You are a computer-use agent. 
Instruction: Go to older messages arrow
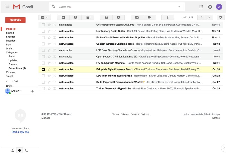[x=209, y=17]
